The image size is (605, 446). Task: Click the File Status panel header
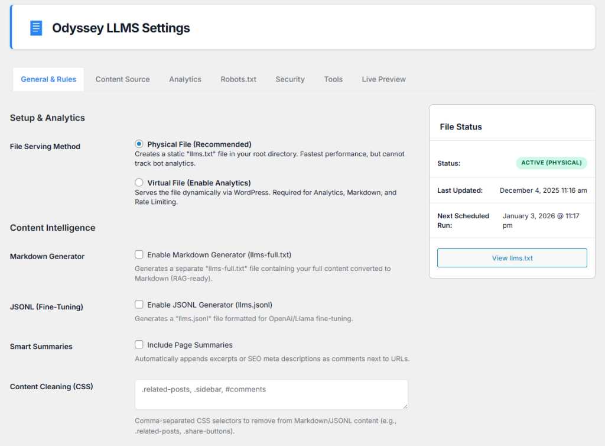pos(461,127)
